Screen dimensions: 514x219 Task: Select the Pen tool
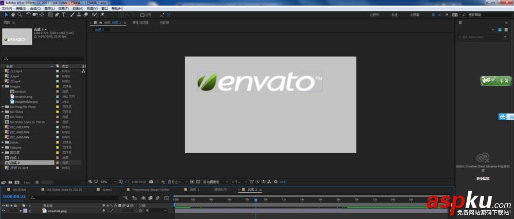tap(57, 15)
